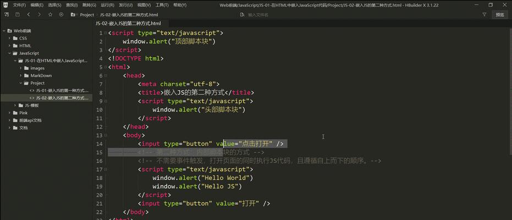Open the 编辑(E) menu
This screenshot has height=220, width=512.
click(37, 5)
